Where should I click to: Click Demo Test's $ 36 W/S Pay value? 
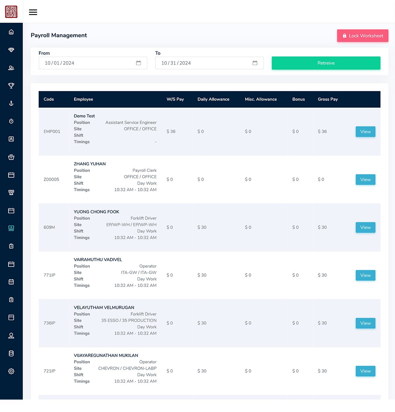[x=171, y=132]
